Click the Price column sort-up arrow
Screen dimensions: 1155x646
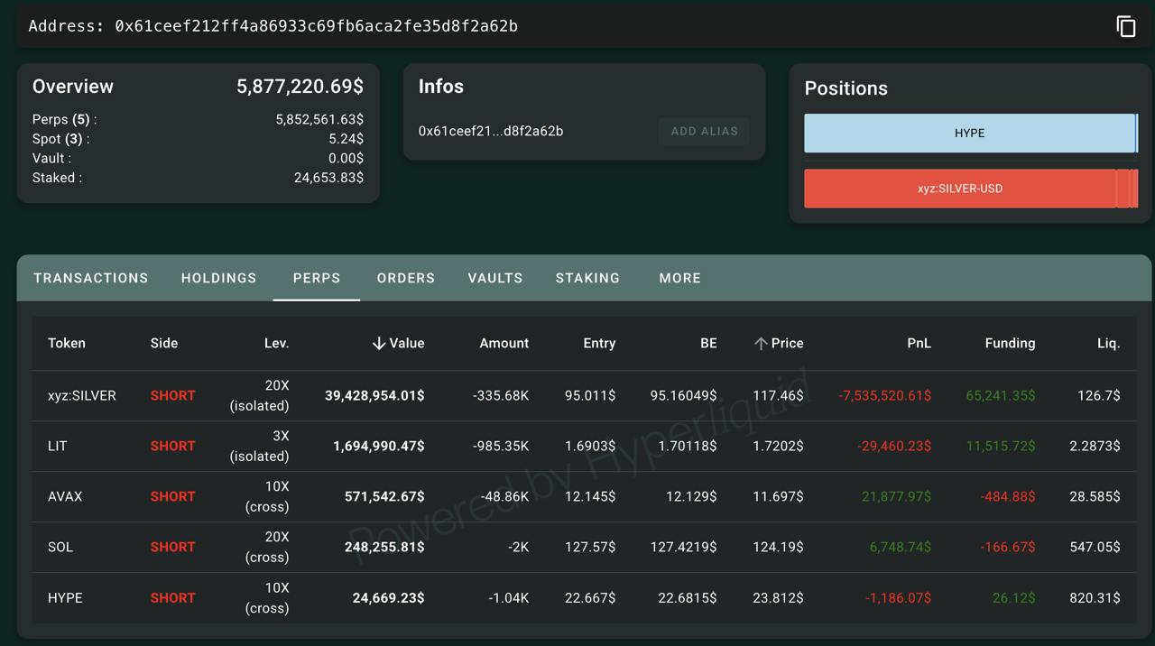click(761, 344)
